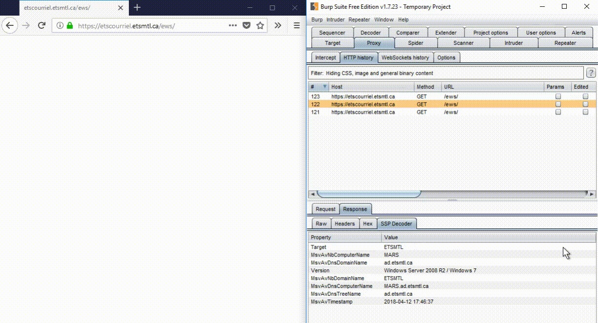This screenshot has width=598, height=323.
Task: Open the Intercept sub-tab
Action: point(325,58)
